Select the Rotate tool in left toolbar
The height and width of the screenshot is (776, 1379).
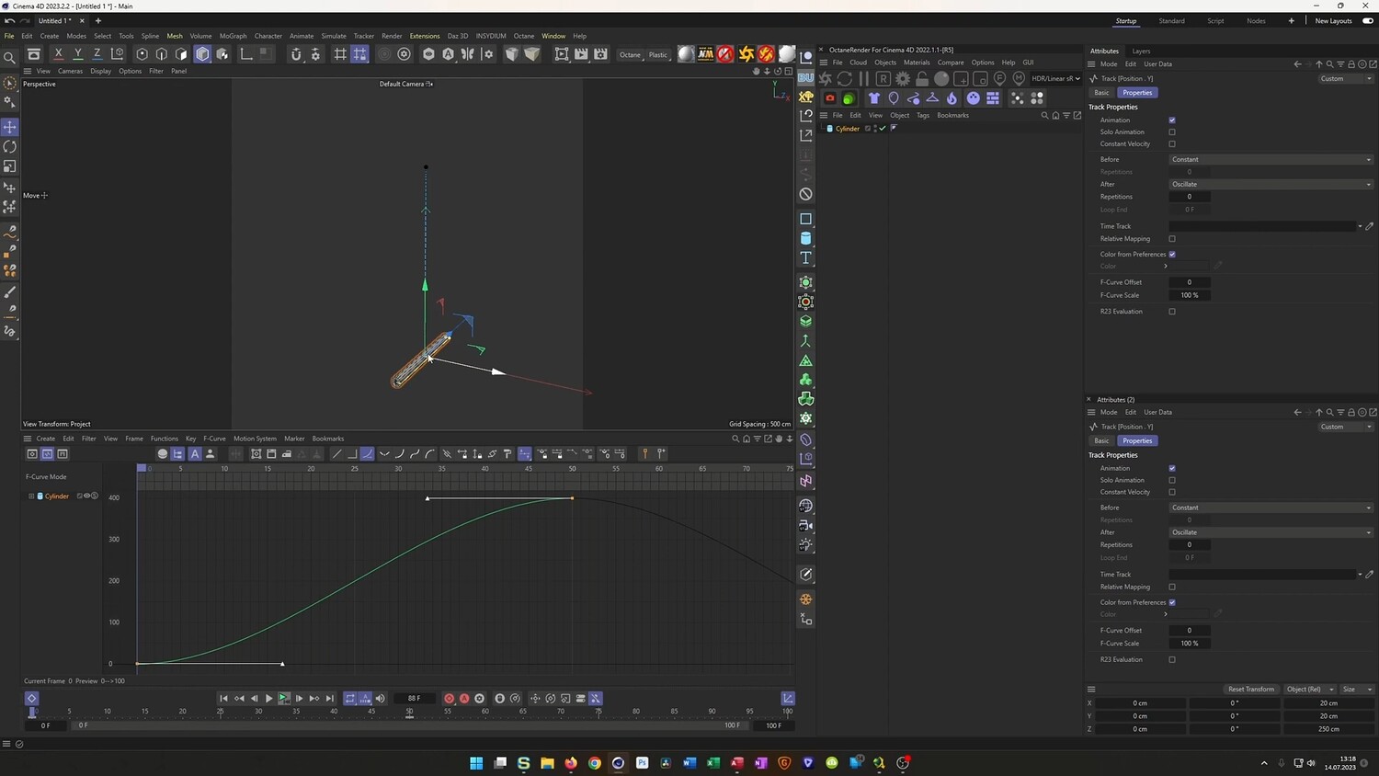pos(10,147)
